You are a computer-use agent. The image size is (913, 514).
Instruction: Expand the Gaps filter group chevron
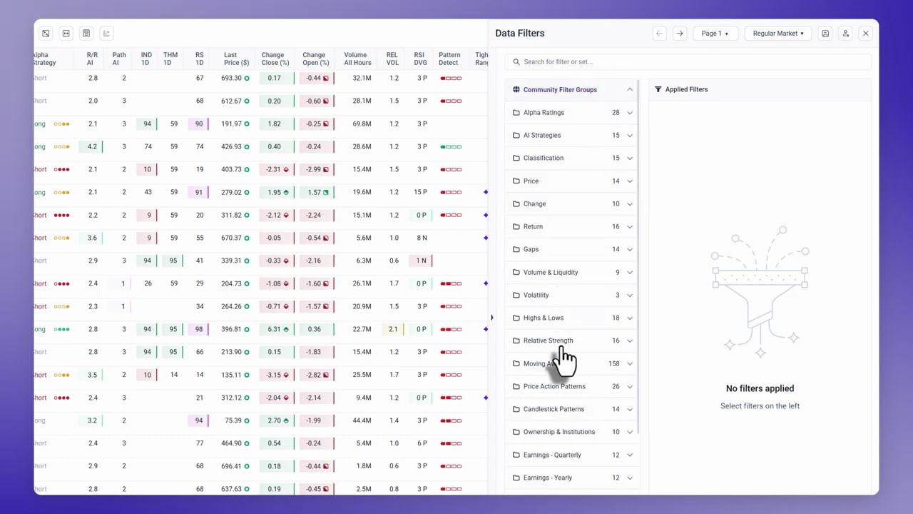tap(629, 249)
